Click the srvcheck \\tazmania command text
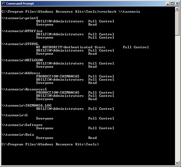Viewport: 181px width, 167px height. point(119,12)
